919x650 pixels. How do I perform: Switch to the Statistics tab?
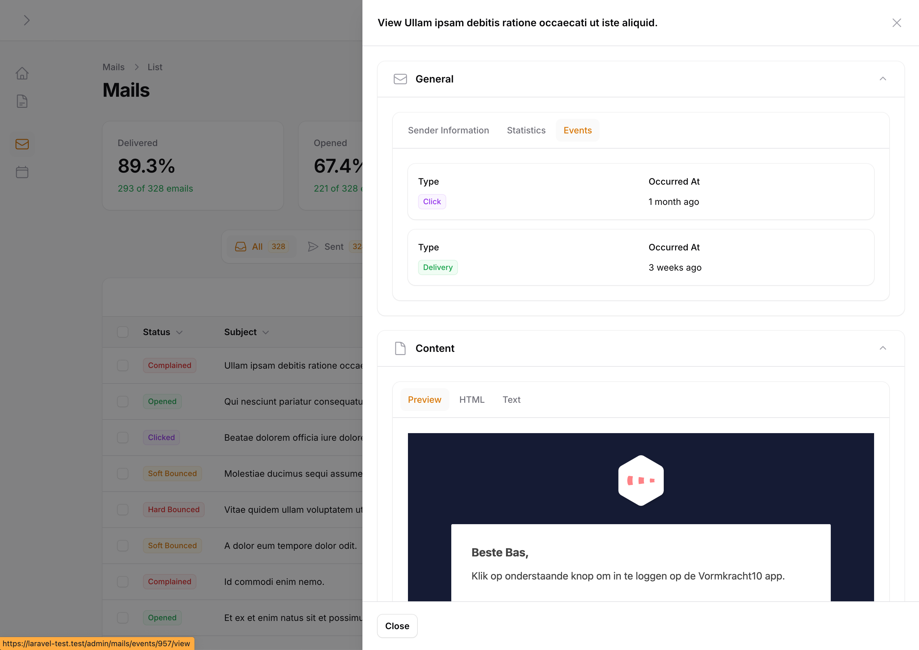(x=526, y=131)
